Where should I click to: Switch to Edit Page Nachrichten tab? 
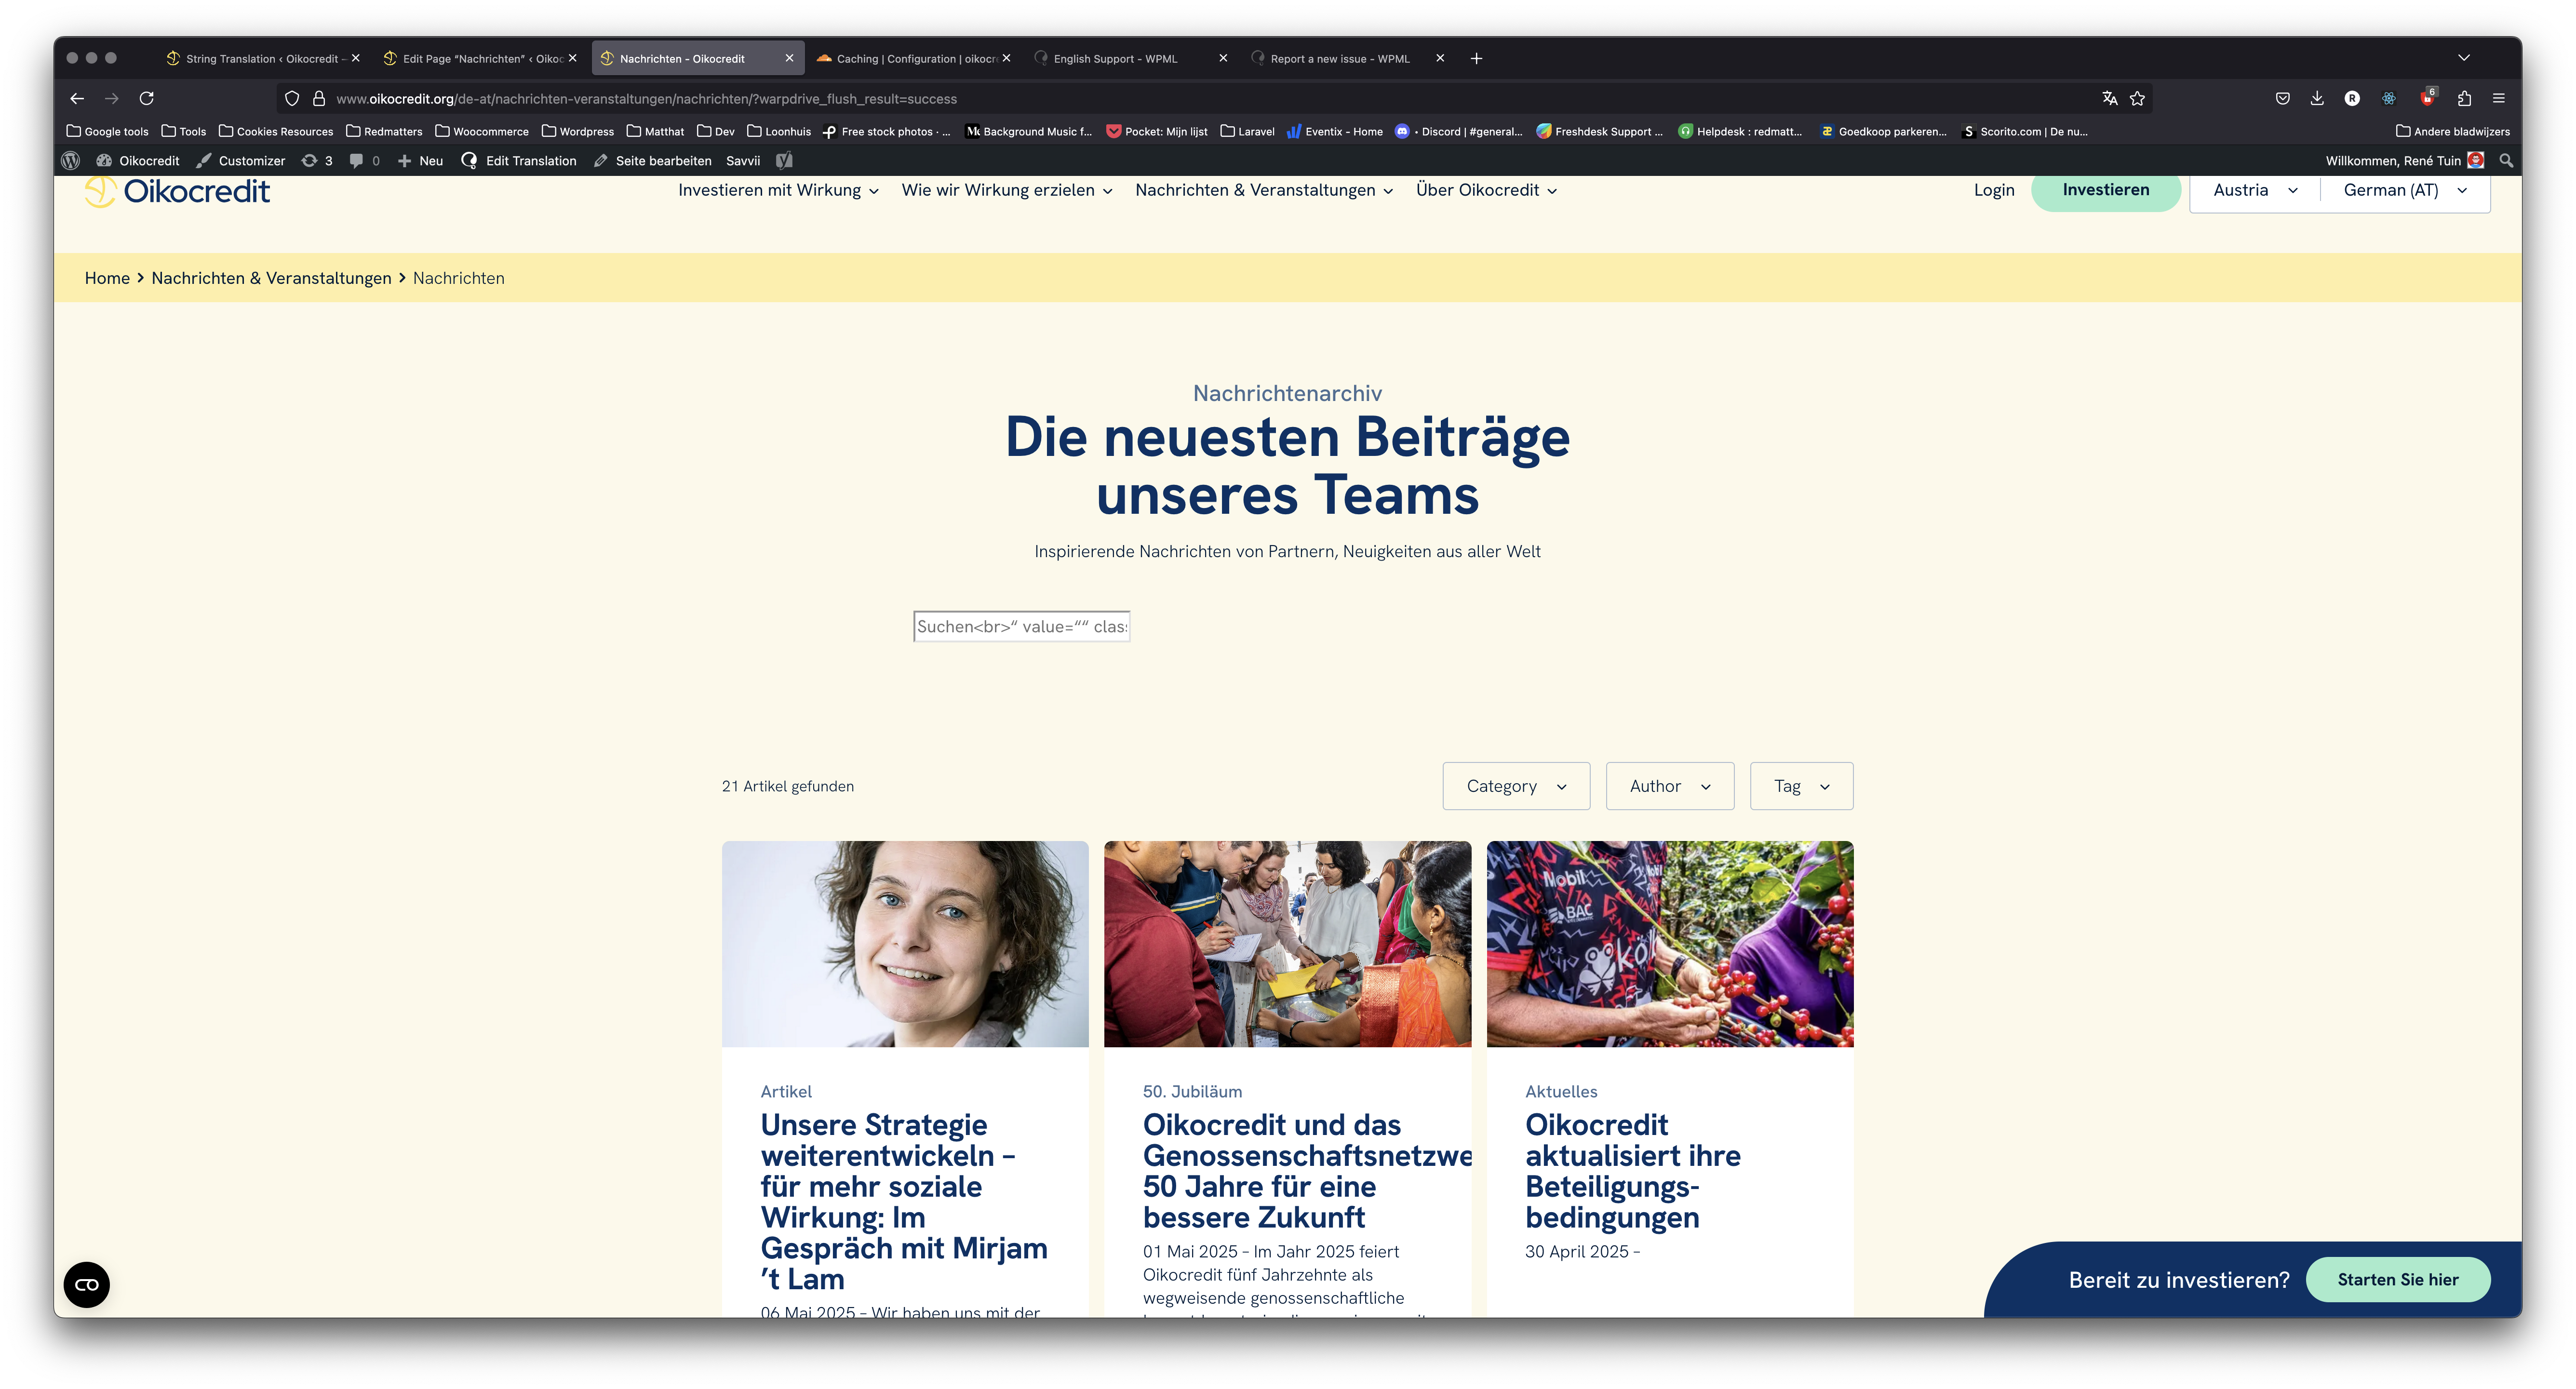481,58
